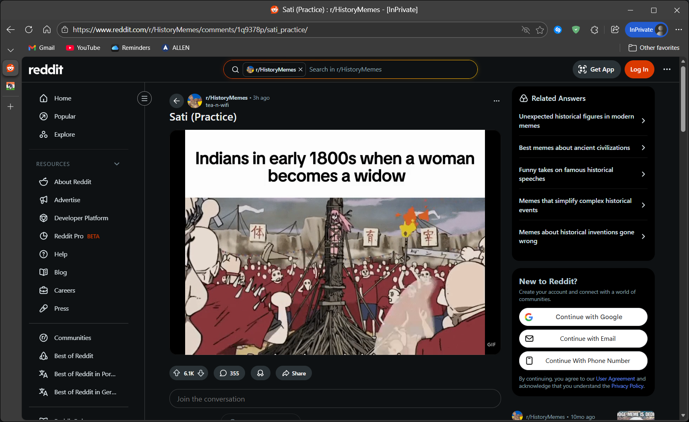This screenshot has width=689, height=422.
Task: Toggle browser tracking prevention eye icon
Action: tap(526, 30)
